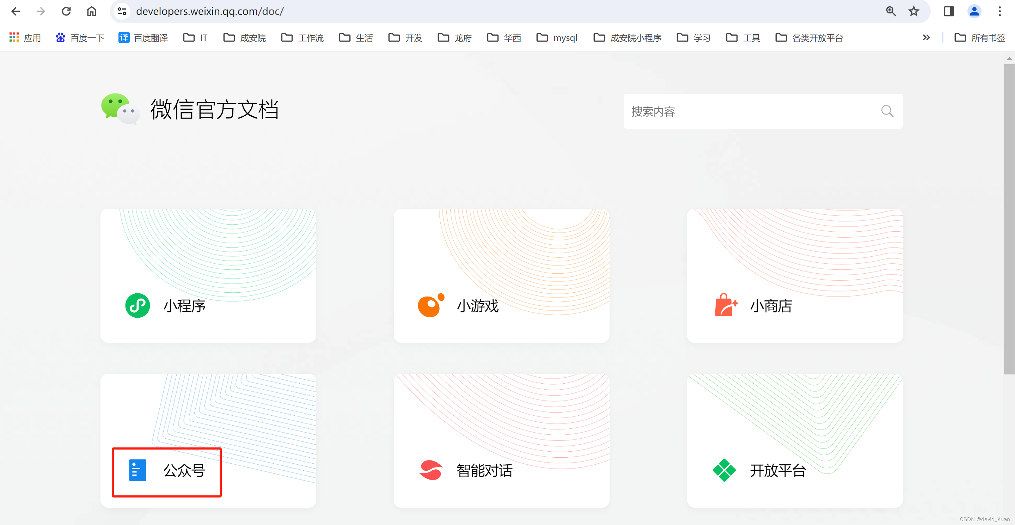Open the side panel icon

[x=948, y=11]
